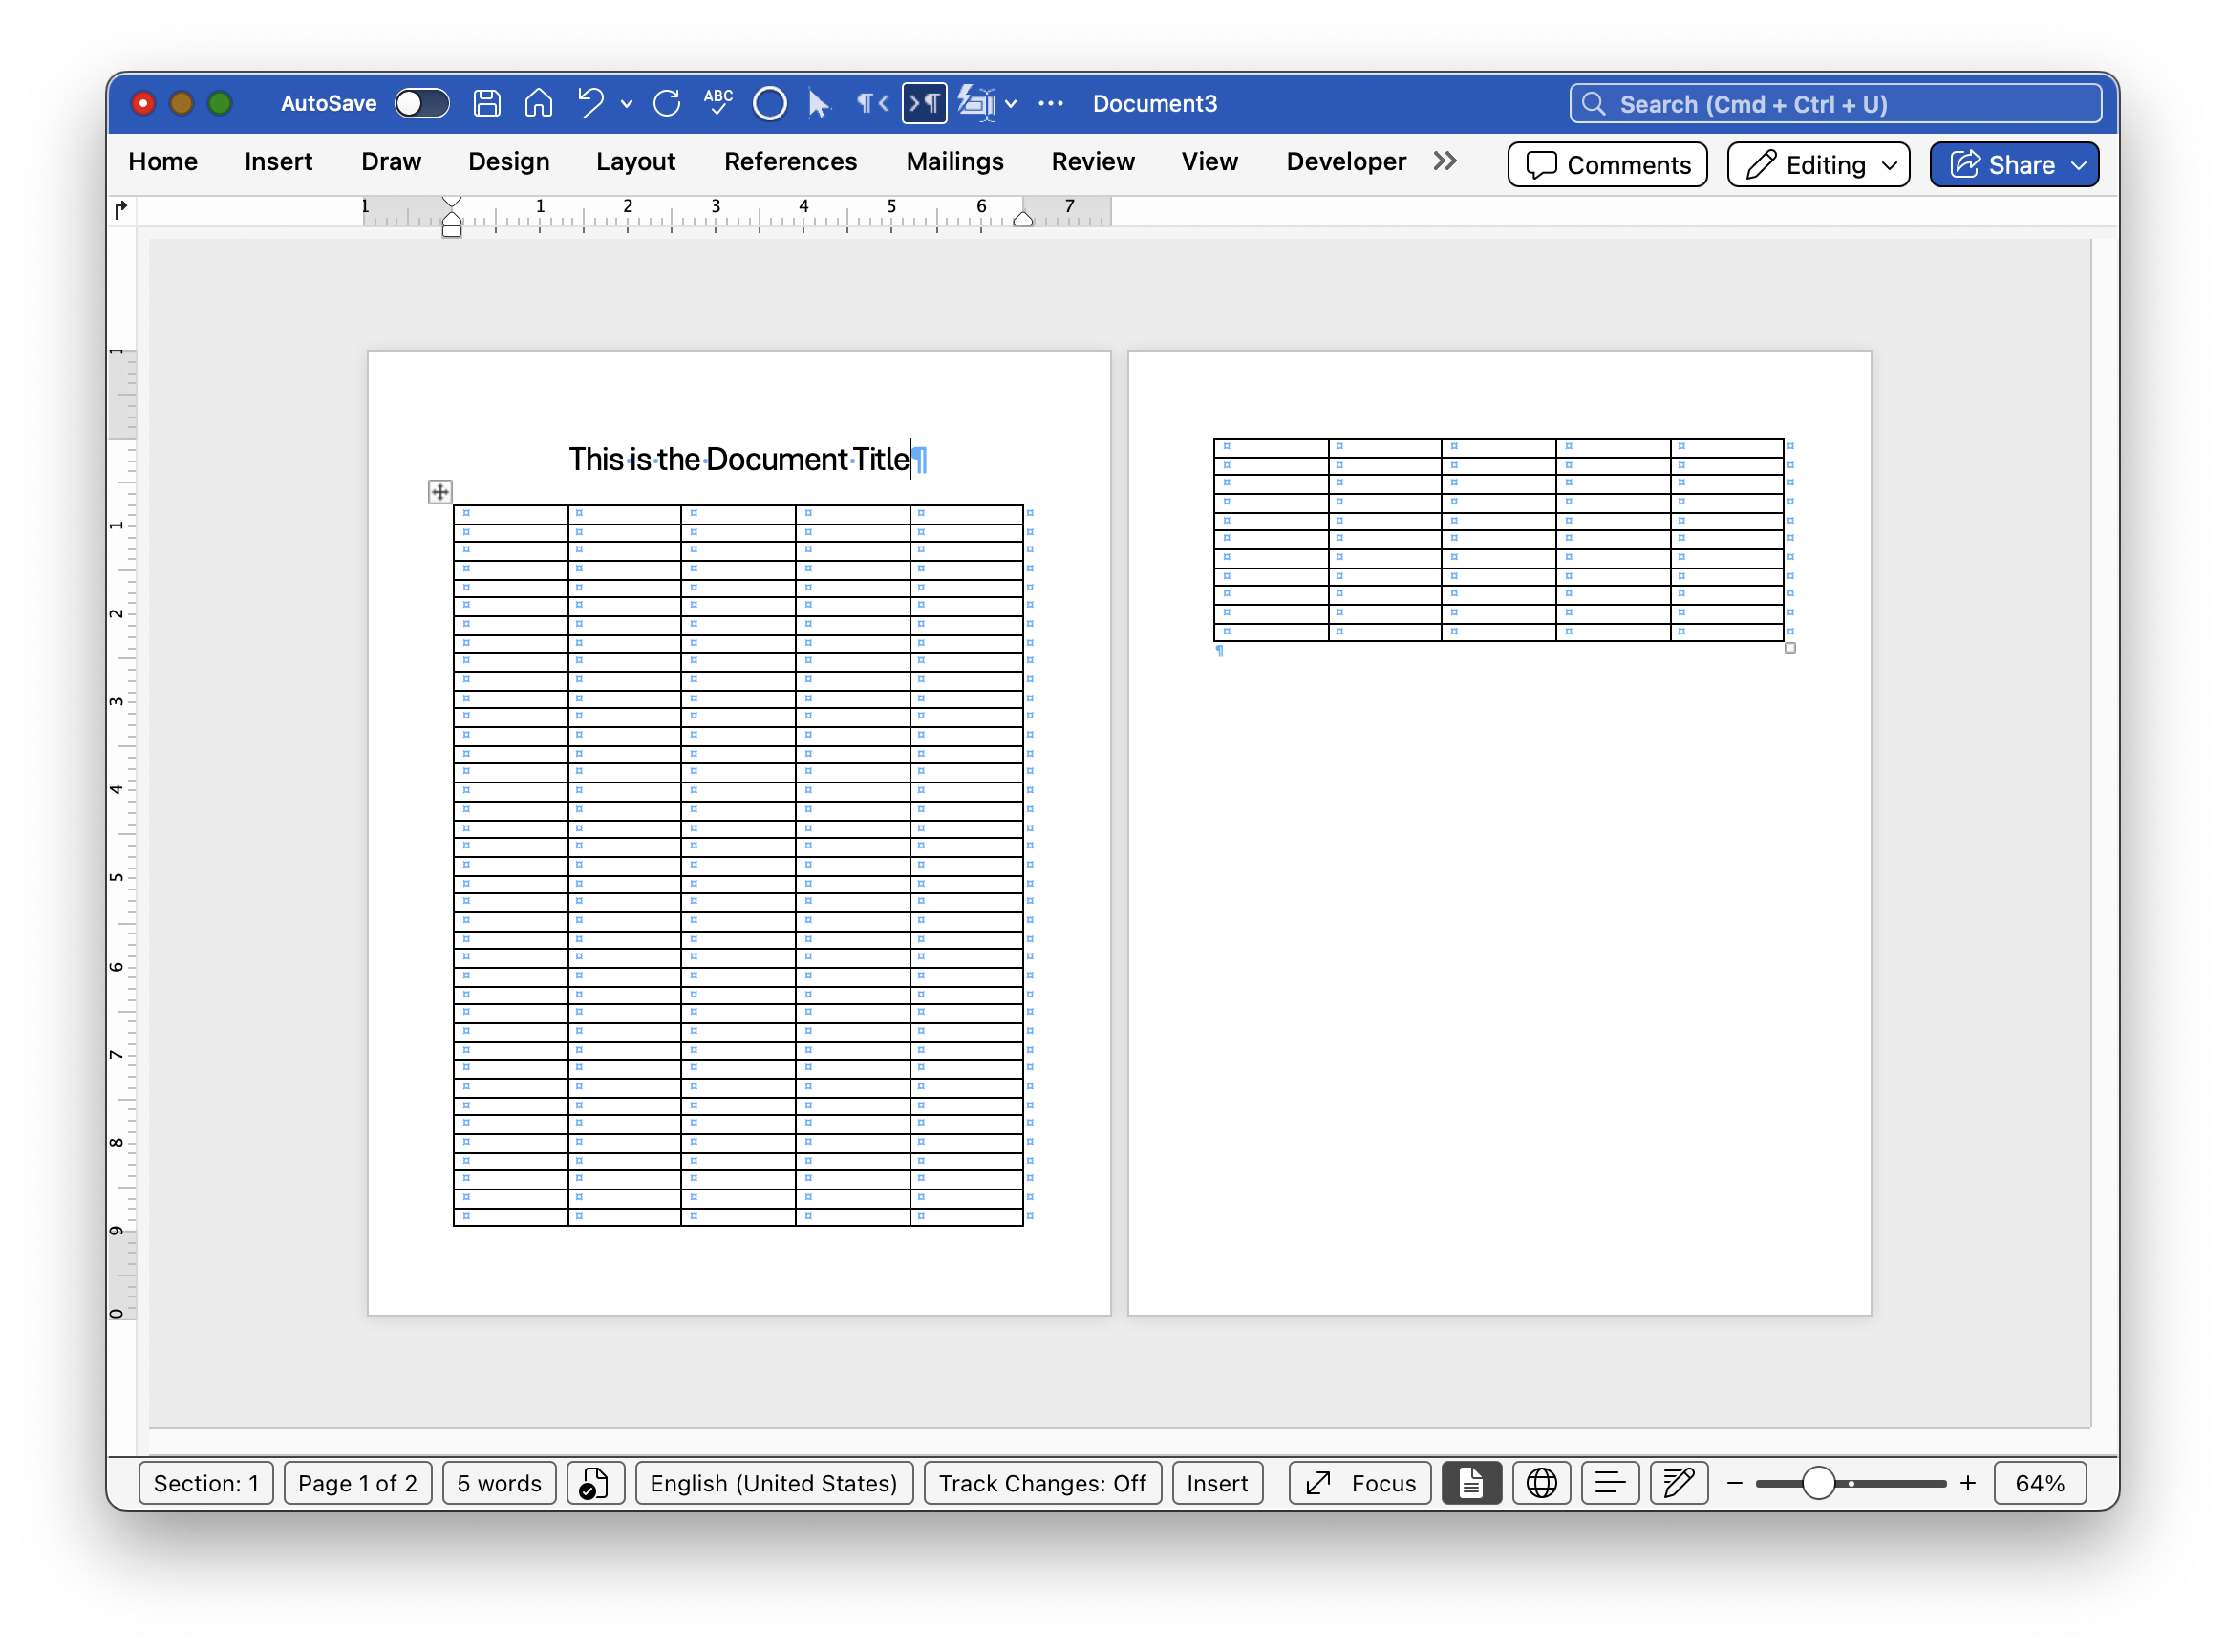Click the Redo circular arrow icon

tap(668, 104)
